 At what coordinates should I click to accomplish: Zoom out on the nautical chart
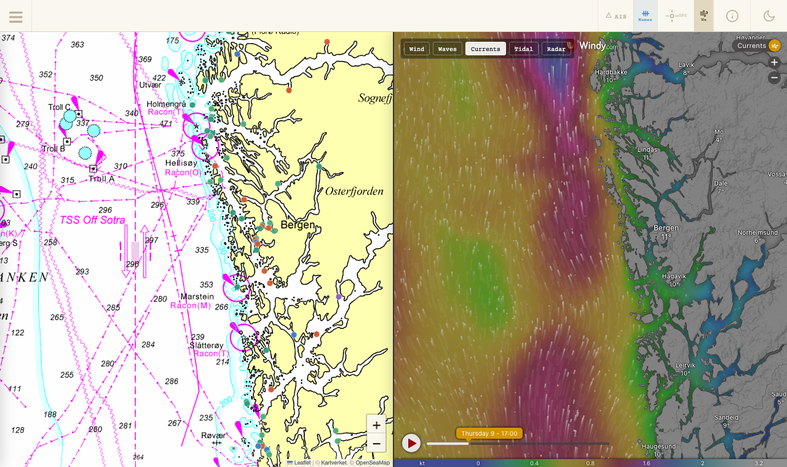[376, 443]
